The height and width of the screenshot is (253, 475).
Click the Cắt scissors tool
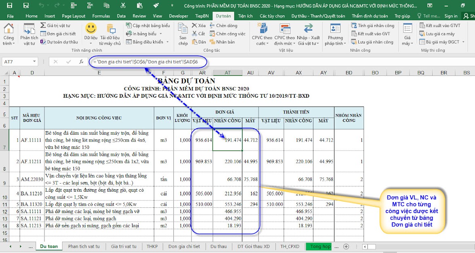[x=198, y=33]
